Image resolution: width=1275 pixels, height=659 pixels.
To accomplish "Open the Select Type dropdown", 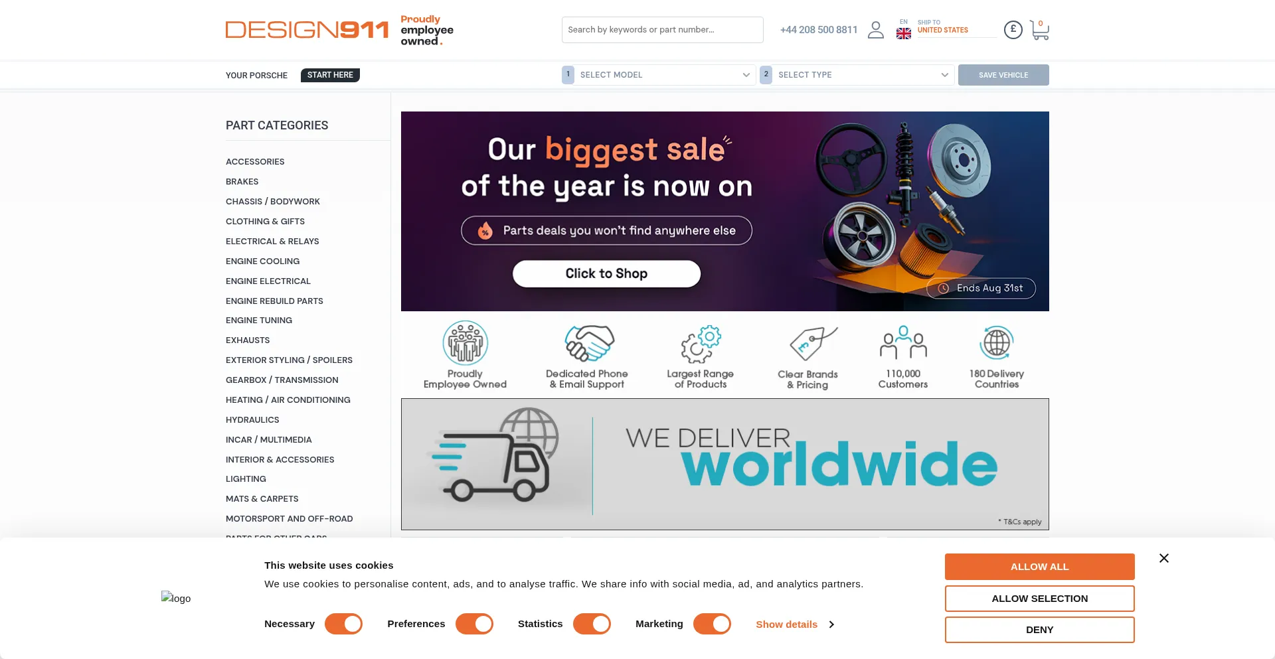I will (x=857, y=75).
